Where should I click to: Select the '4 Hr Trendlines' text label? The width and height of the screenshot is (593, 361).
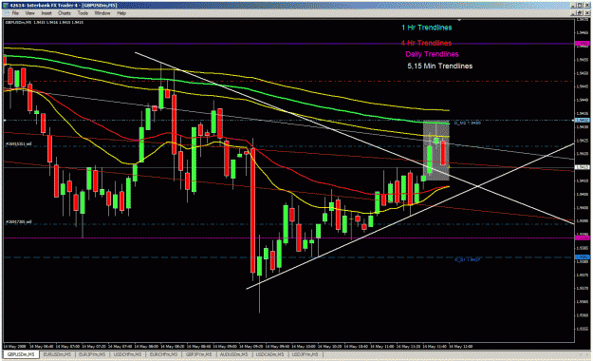click(427, 43)
